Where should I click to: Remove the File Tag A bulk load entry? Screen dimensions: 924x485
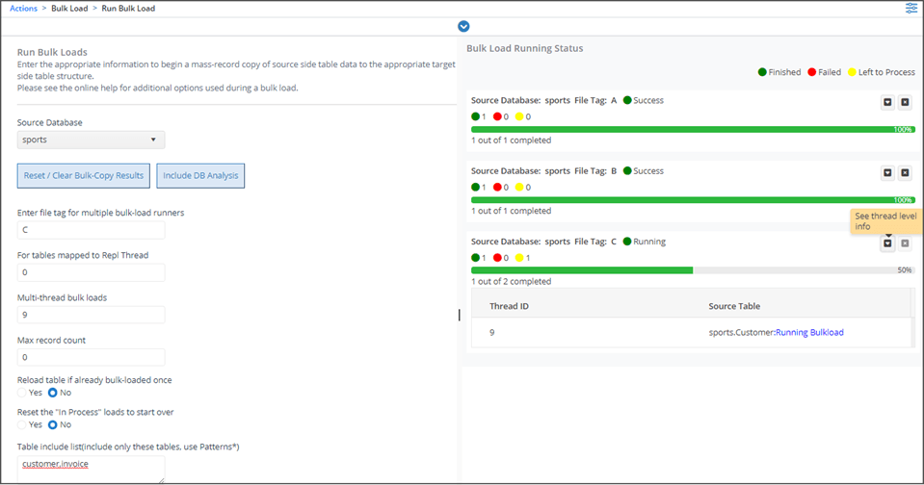coord(905,102)
